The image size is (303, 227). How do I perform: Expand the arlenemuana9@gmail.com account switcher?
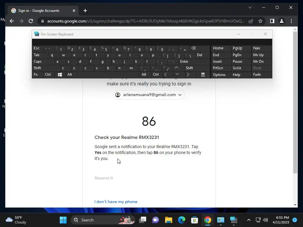(x=149, y=95)
